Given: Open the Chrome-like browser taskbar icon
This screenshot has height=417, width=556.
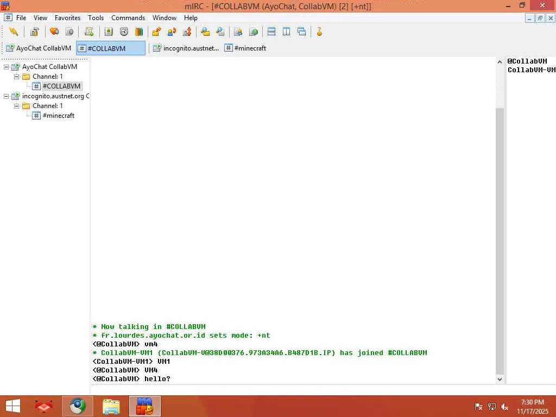Looking at the screenshot, I should coord(77,406).
